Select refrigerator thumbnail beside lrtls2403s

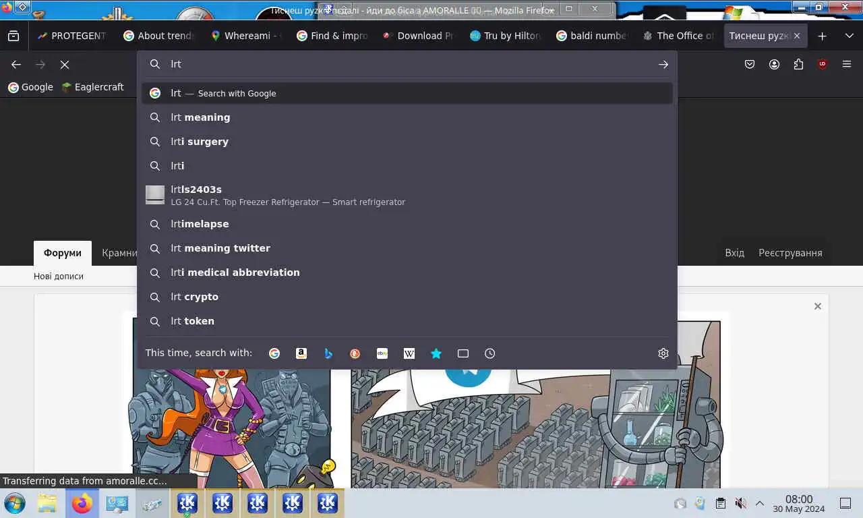pos(155,195)
